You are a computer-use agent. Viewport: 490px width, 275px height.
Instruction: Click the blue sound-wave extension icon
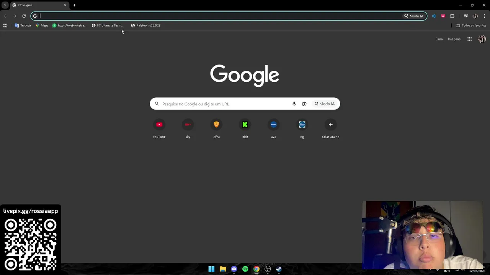point(434,16)
